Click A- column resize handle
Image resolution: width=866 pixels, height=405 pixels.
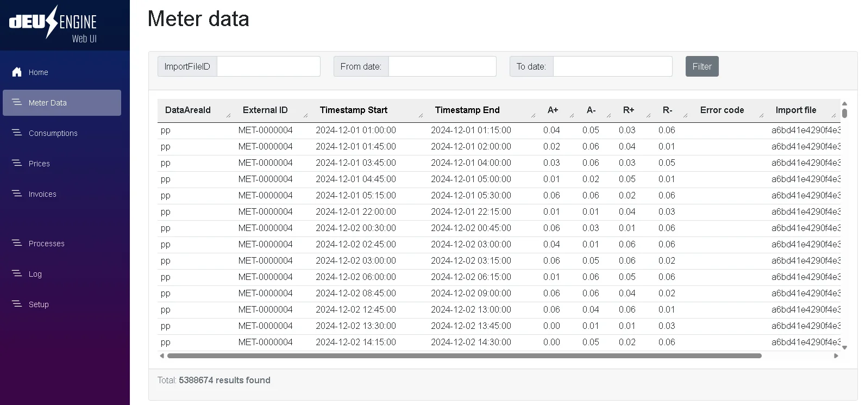coord(608,115)
